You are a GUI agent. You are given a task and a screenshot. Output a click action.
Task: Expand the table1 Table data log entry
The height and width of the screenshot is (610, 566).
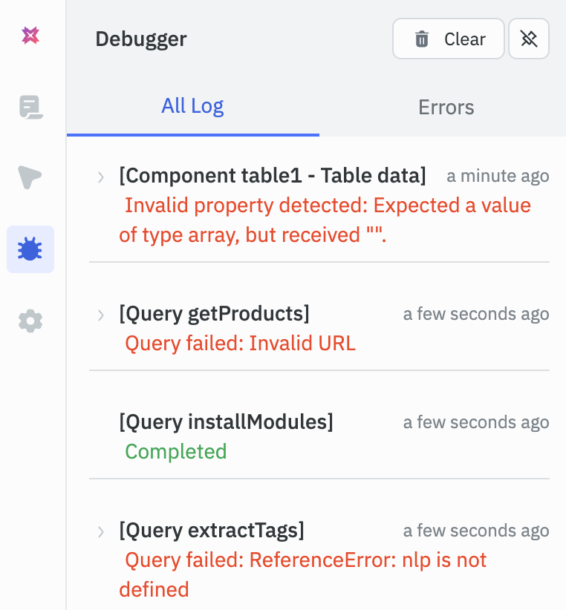coord(100,176)
